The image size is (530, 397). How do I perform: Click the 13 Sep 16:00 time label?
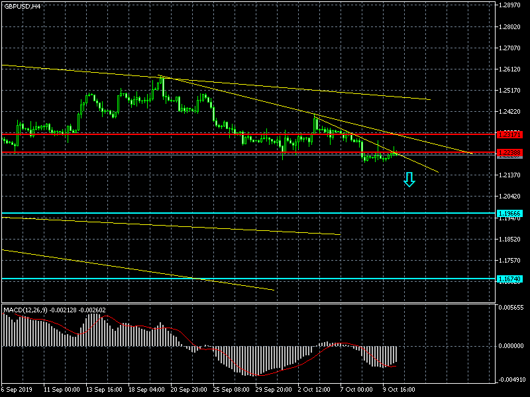[103, 390]
